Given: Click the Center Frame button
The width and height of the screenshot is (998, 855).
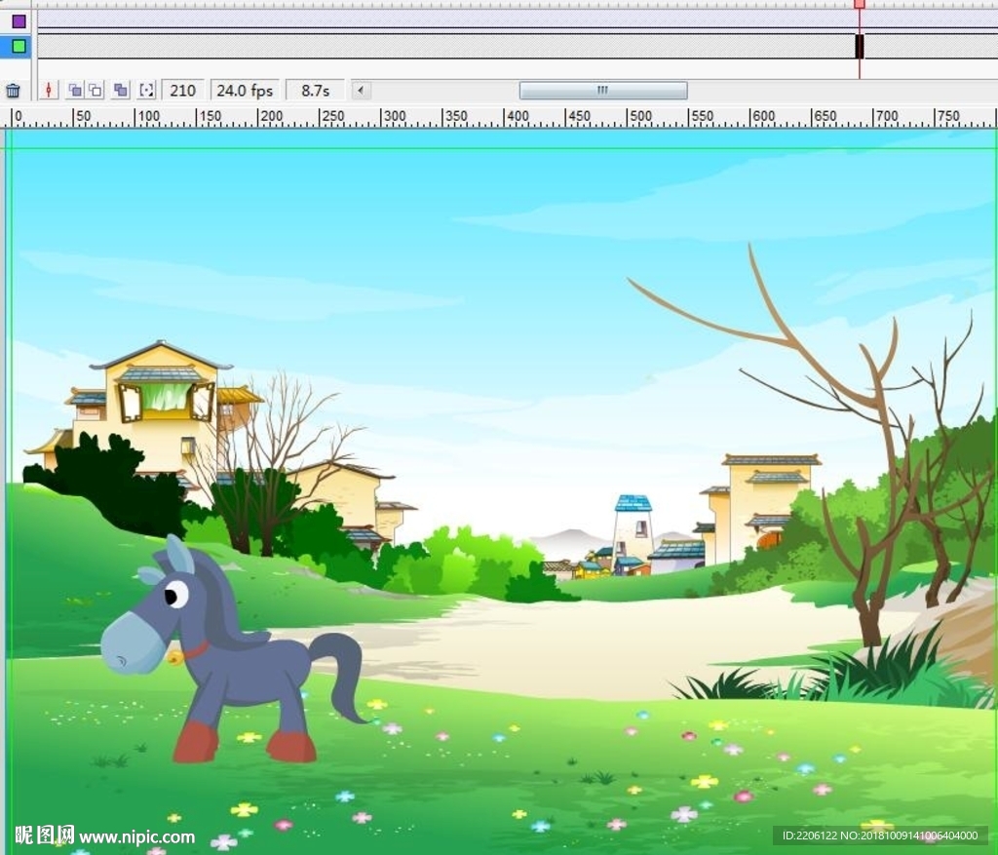Looking at the screenshot, I should tap(49, 91).
